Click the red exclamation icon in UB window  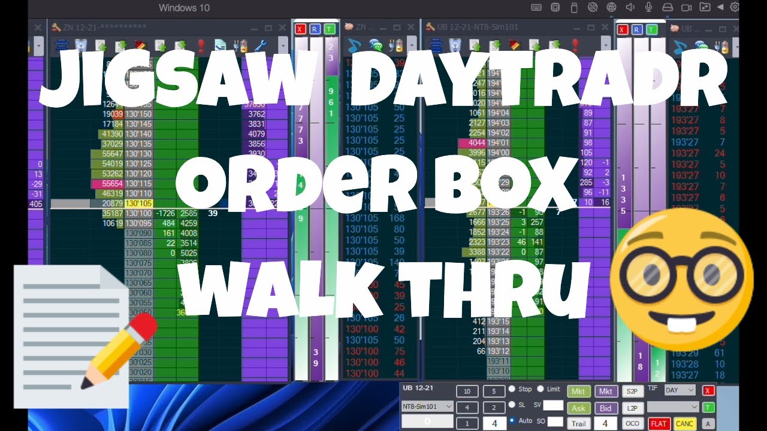[x=575, y=45]
